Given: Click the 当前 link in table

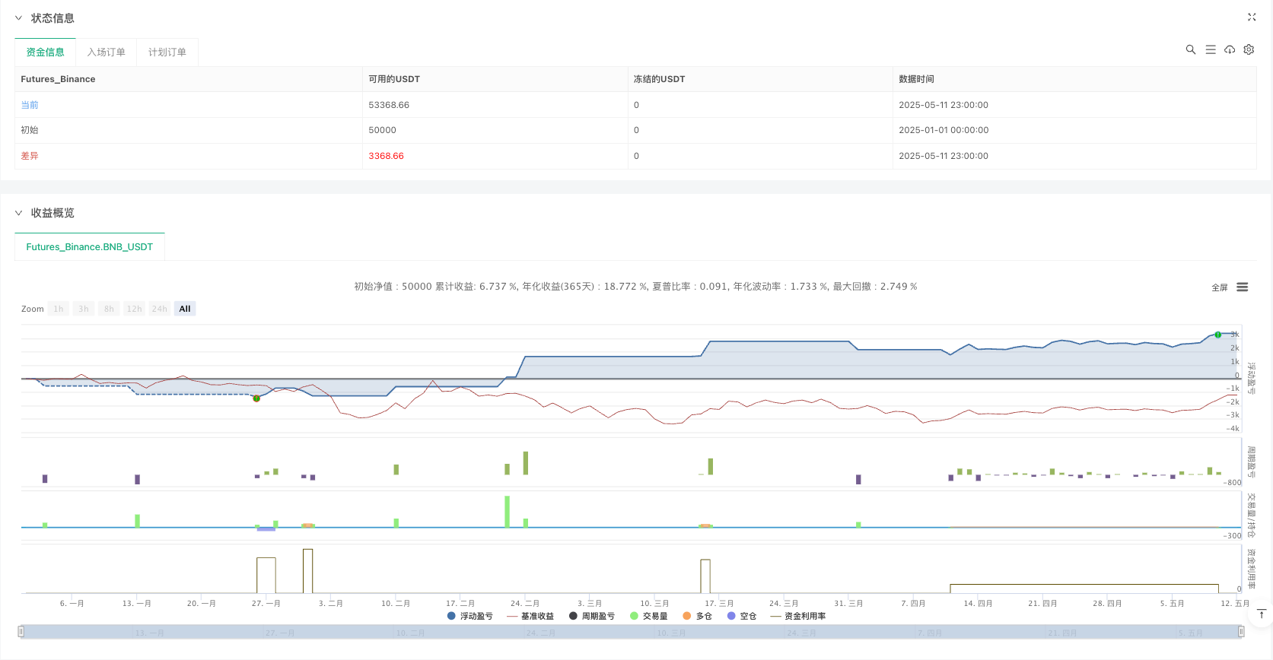Looking at the screenshot, I should (30, 105).
